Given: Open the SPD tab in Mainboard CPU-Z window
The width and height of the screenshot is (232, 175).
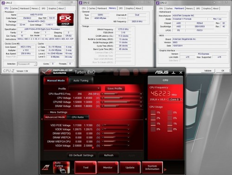Looking at the screenshot, I should (198, 8).
